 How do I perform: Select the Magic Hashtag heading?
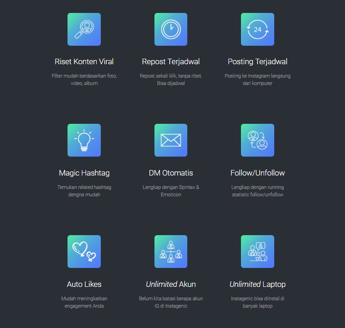84,173
